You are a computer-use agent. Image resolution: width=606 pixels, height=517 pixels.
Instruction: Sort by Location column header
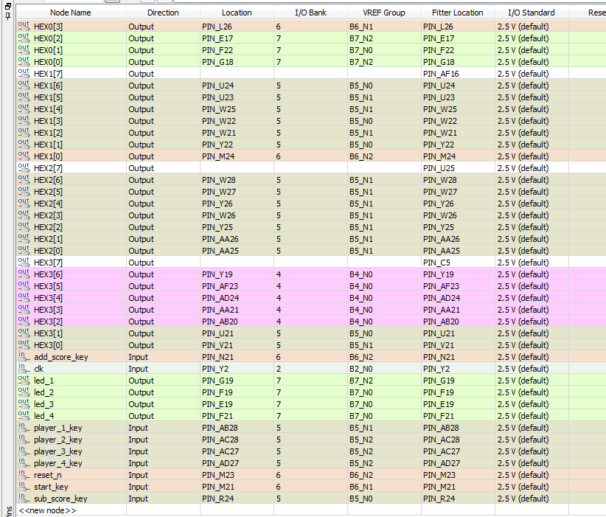coord(237,13)
